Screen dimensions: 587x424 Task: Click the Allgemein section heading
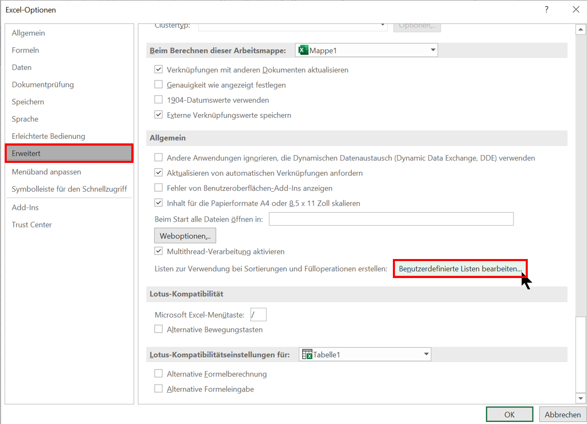coord(168,138)
